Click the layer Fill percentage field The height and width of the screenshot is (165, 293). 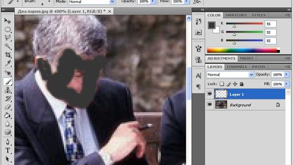point(277,84)
